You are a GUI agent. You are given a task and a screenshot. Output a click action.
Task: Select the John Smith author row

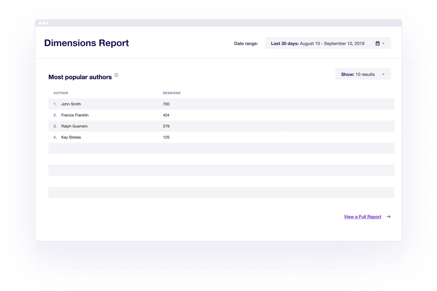(x=71, y=104)
